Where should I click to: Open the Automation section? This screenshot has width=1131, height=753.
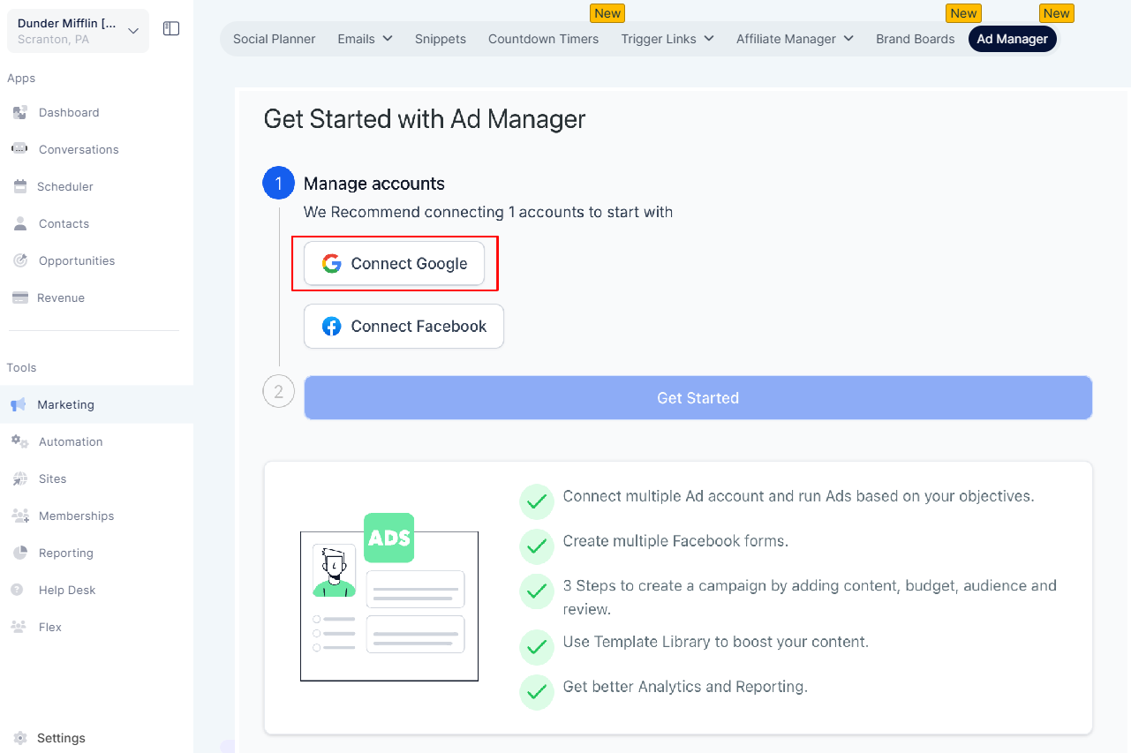pos(71,441)
